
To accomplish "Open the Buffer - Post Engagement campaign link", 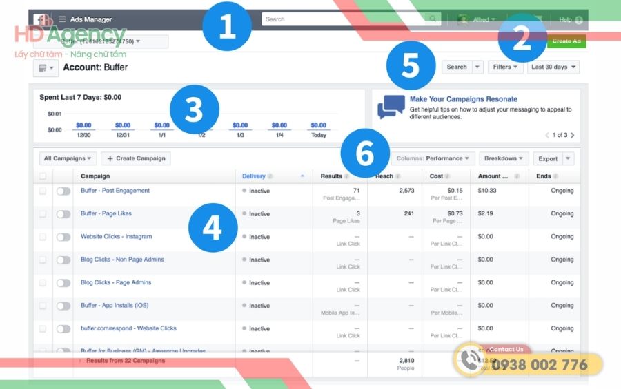I will (115, 191).
